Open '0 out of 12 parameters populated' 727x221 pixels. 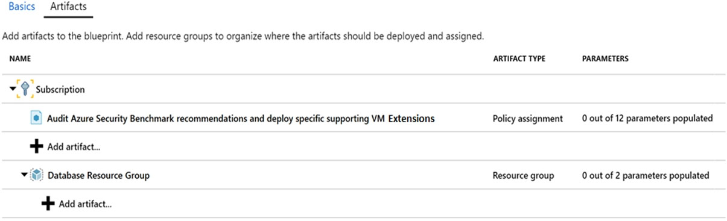click(x=647, y=119)
